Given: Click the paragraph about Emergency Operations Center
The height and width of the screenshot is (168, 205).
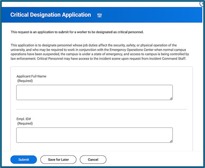Looking at the screenshot, I should [100, 52].
